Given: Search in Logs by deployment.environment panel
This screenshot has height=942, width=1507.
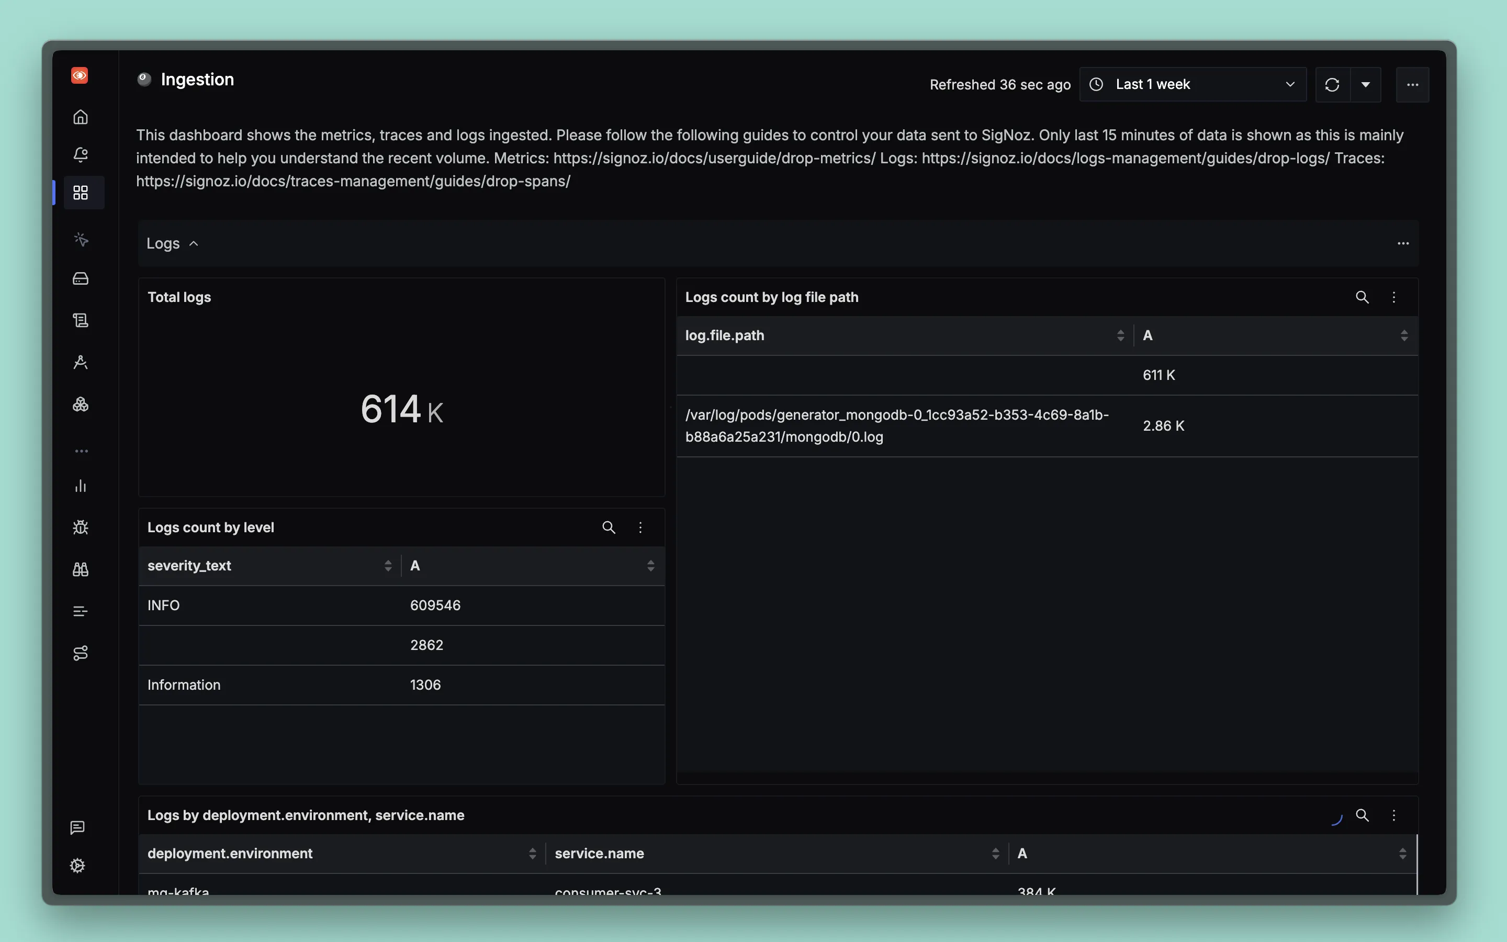Looking at the screenshot, I should pos(1362,815).
